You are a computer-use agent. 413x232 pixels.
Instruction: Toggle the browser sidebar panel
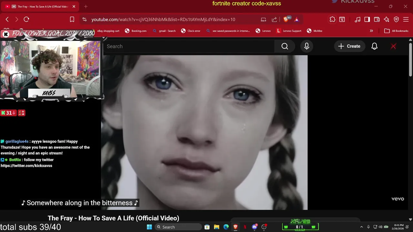[x=367, y=19]
